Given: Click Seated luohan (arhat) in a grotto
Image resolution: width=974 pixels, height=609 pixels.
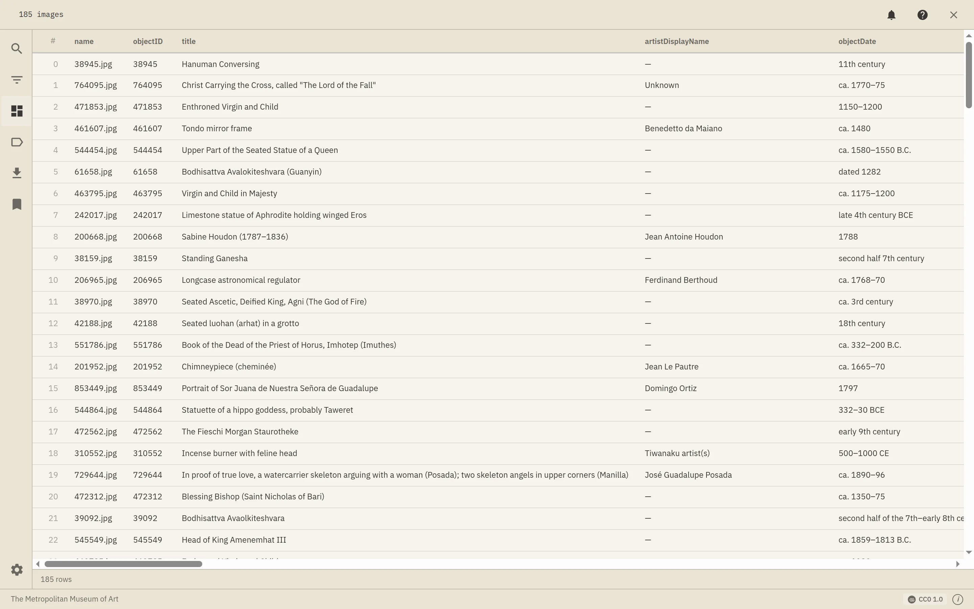Looking at the screenshot, I should [240, 323].
